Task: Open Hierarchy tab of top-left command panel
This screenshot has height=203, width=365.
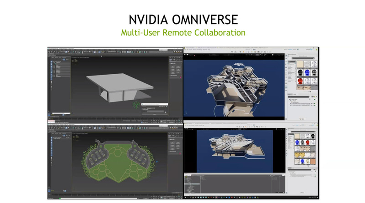Action: (x=175, y=58)
